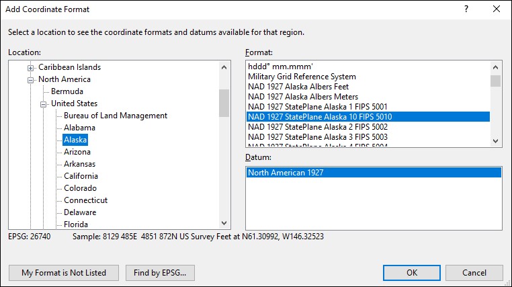Select Florida in the location tree

76,224
